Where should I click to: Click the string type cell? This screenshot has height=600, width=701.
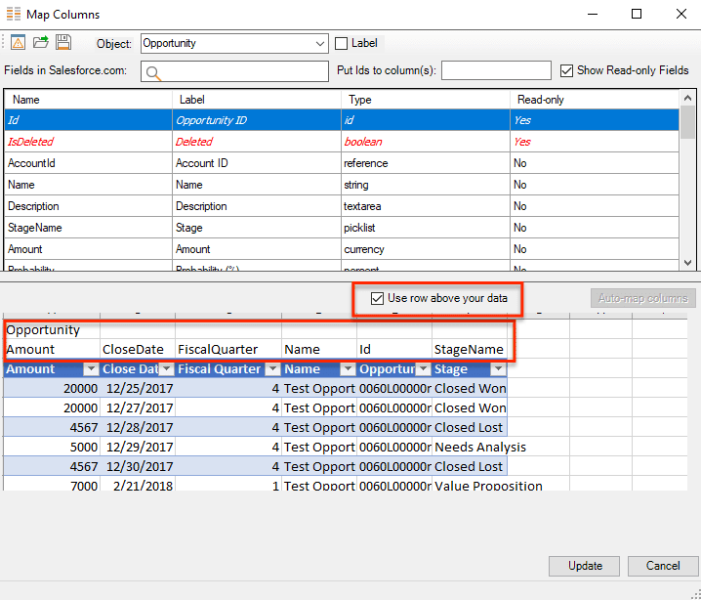(x=426, y=185)
